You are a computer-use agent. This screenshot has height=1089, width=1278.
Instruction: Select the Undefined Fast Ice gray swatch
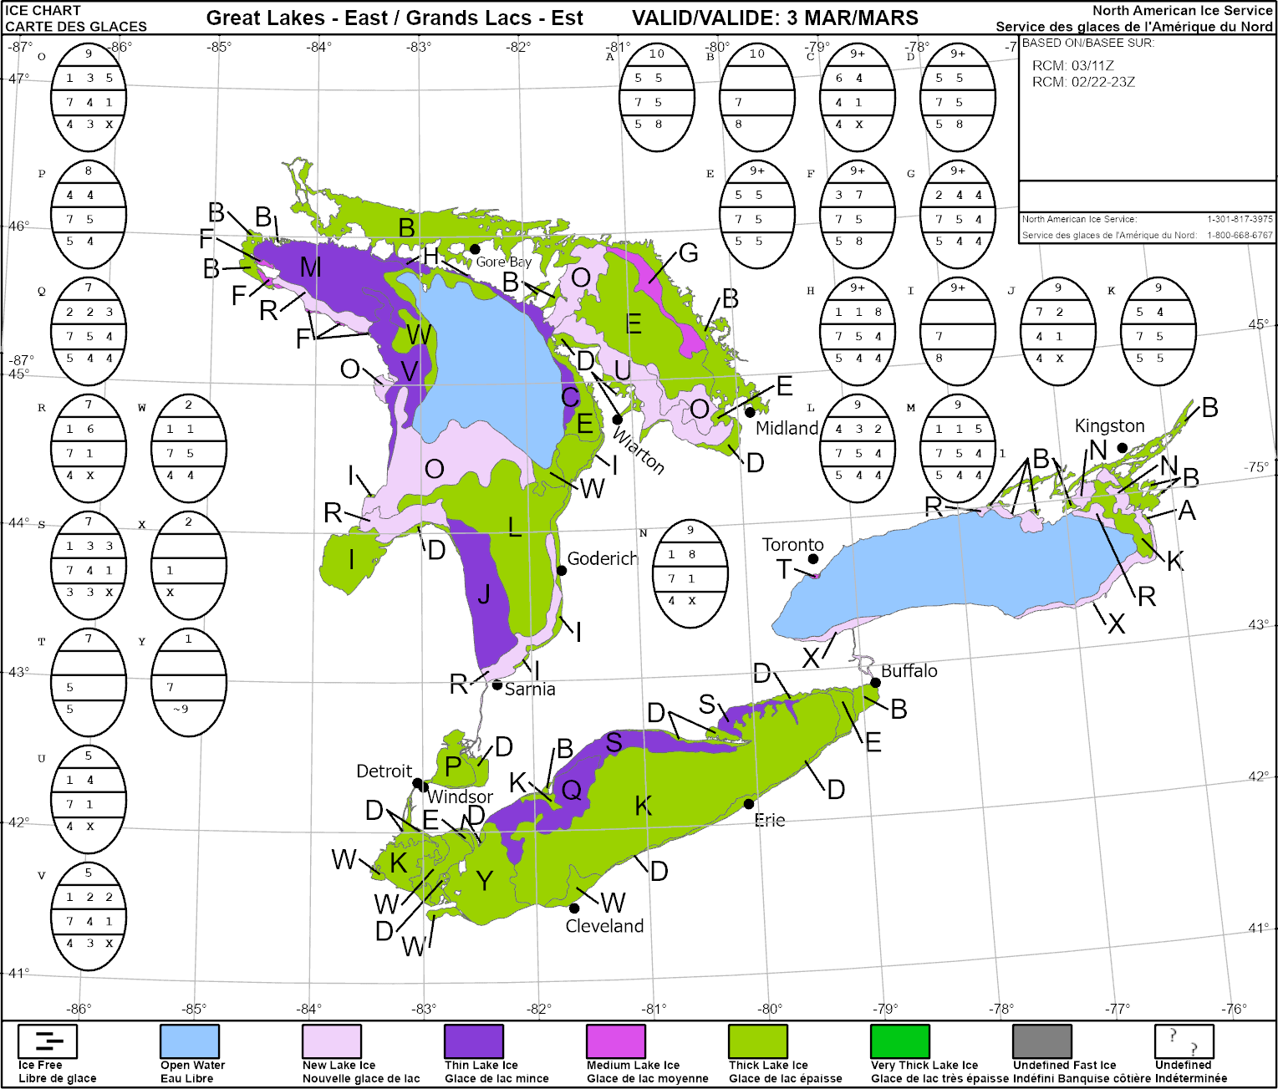pos(1042,1041)
